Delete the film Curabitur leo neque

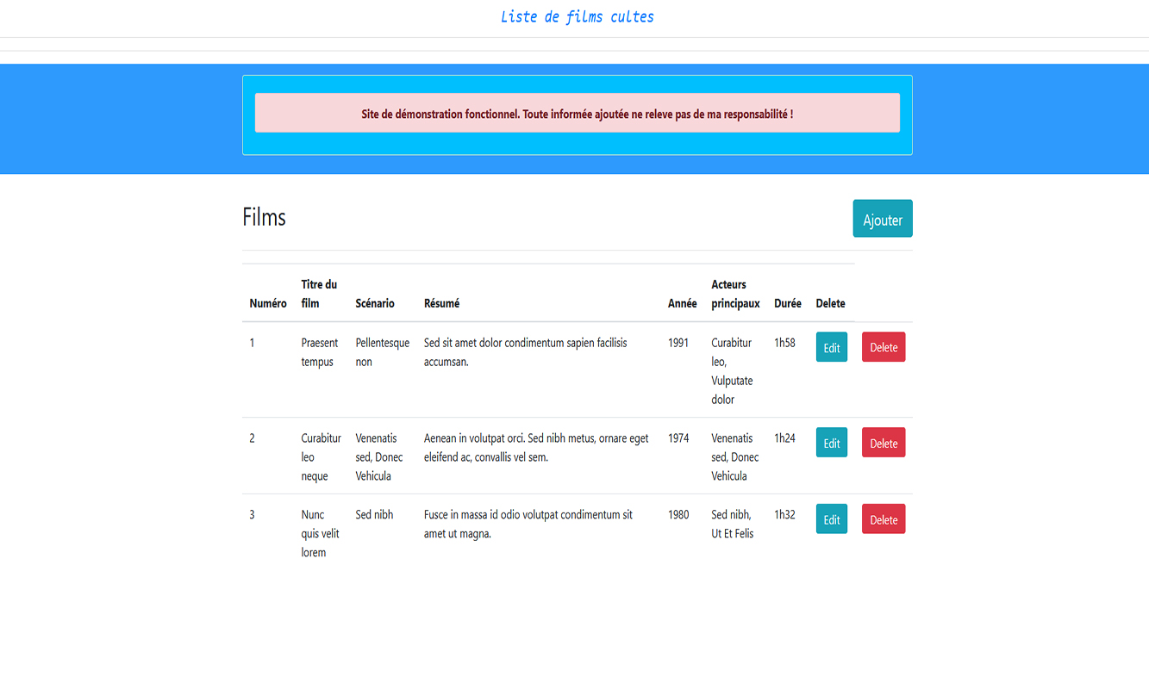click(x=883, y=442)
